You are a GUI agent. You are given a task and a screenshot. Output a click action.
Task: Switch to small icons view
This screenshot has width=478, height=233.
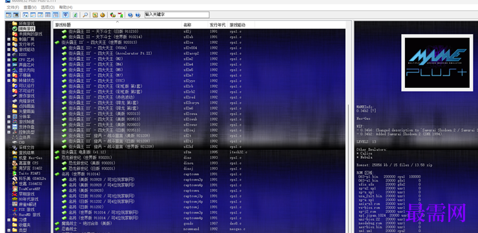click(33, 15)
